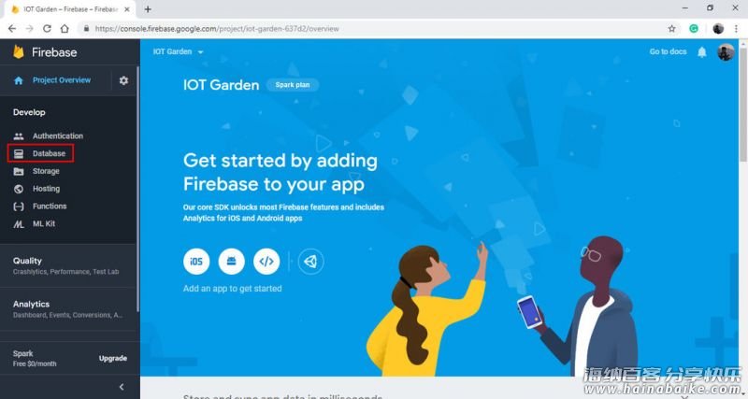Open project settings gear icon

[x=123, y=80]
